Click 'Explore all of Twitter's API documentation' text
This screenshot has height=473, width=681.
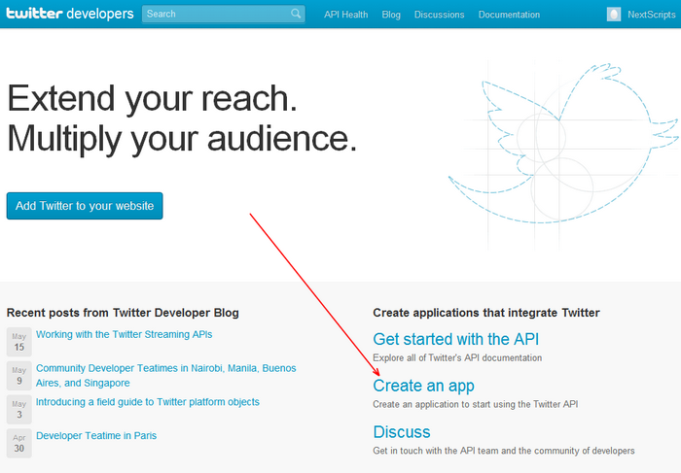457,358
